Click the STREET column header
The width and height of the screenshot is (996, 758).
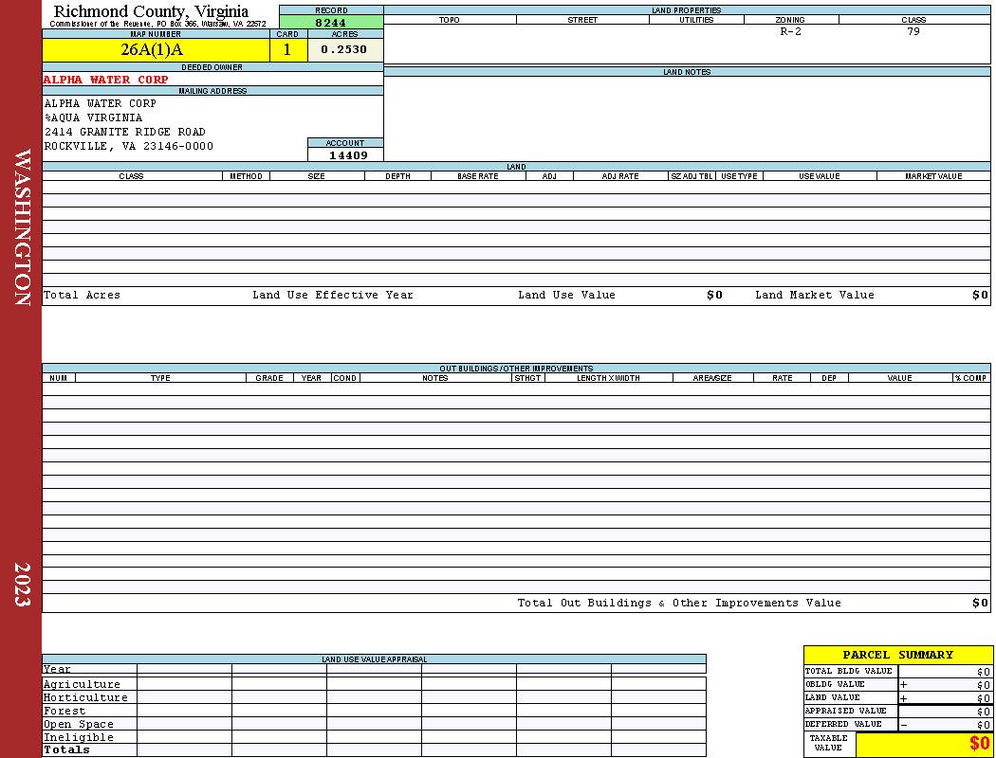click(x=582, y=20)
